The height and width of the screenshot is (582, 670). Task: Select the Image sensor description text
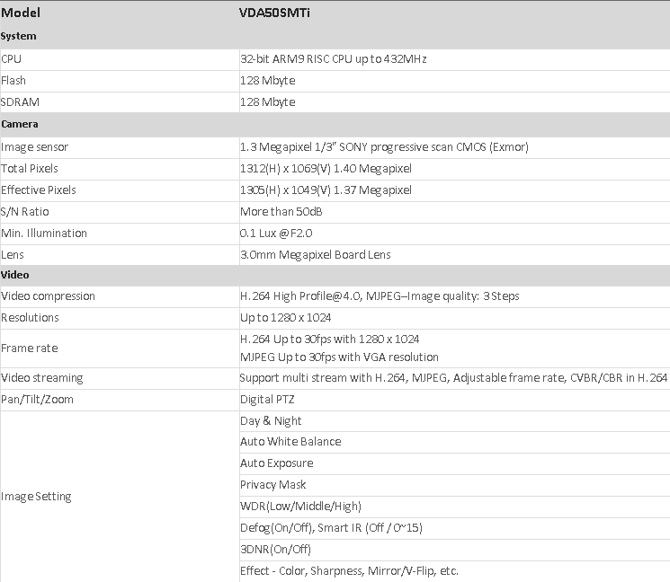point(384,146)
